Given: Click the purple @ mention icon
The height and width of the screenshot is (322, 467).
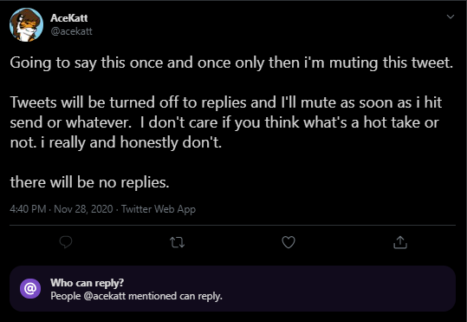Looking at the screenshot, I should (30, 288).
